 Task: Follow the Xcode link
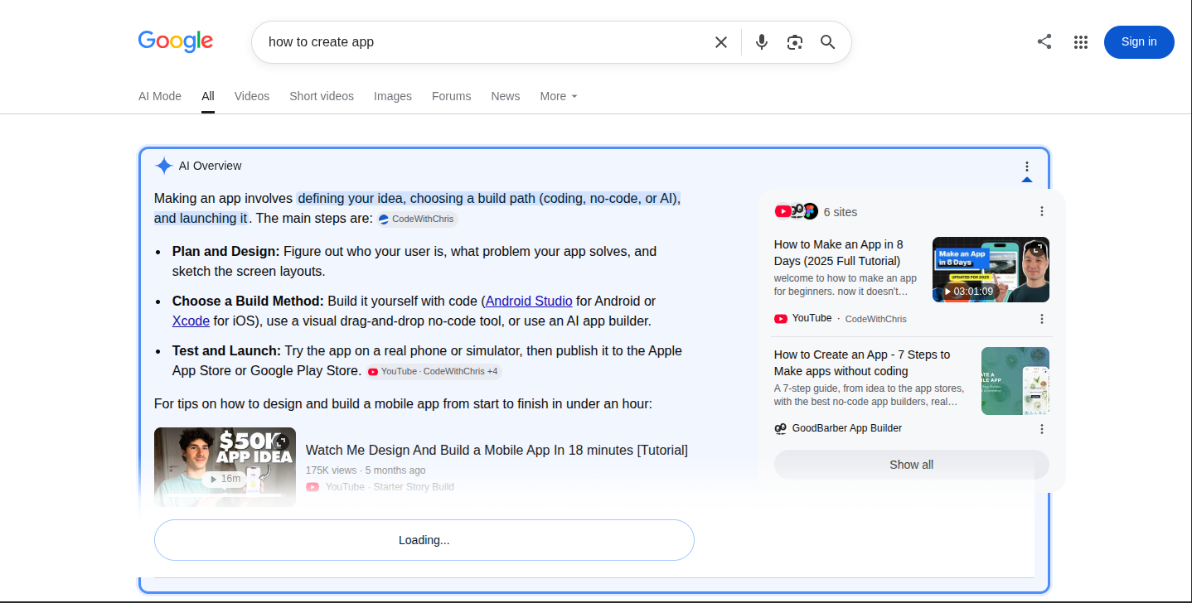click(191, 321)
